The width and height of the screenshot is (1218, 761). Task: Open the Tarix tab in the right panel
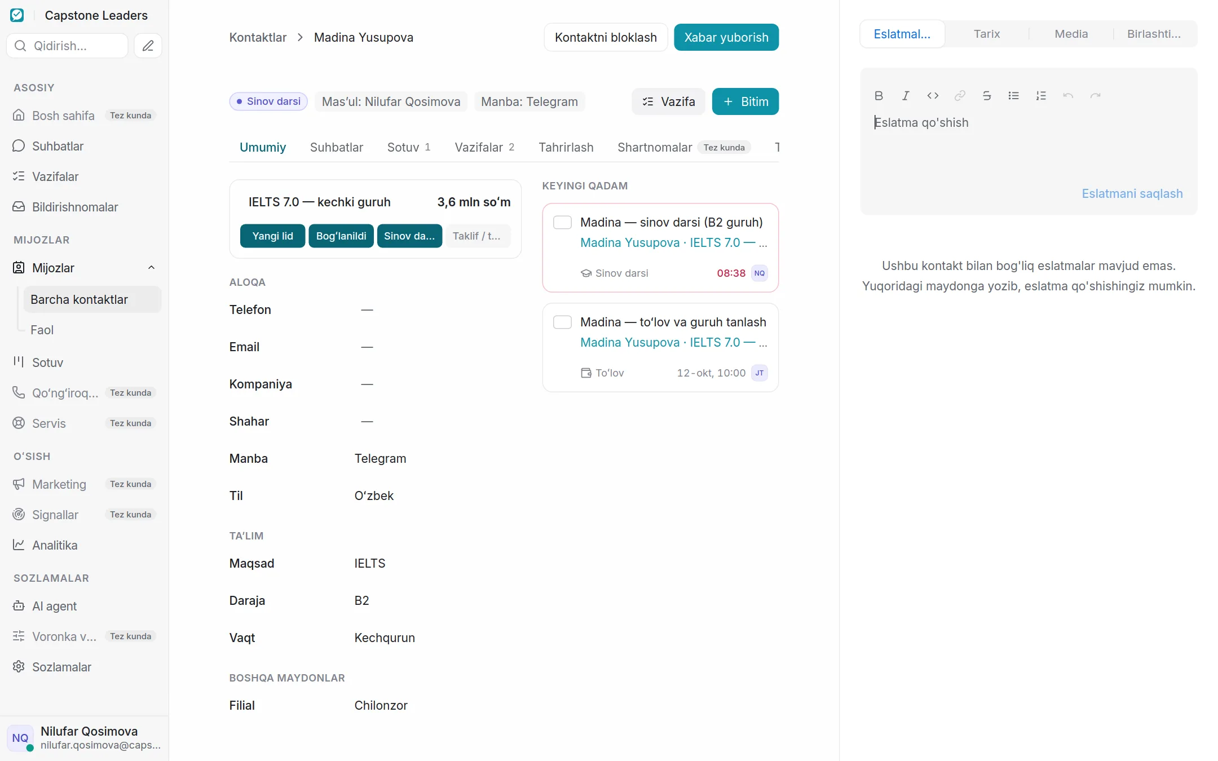[x=987, y=34]
